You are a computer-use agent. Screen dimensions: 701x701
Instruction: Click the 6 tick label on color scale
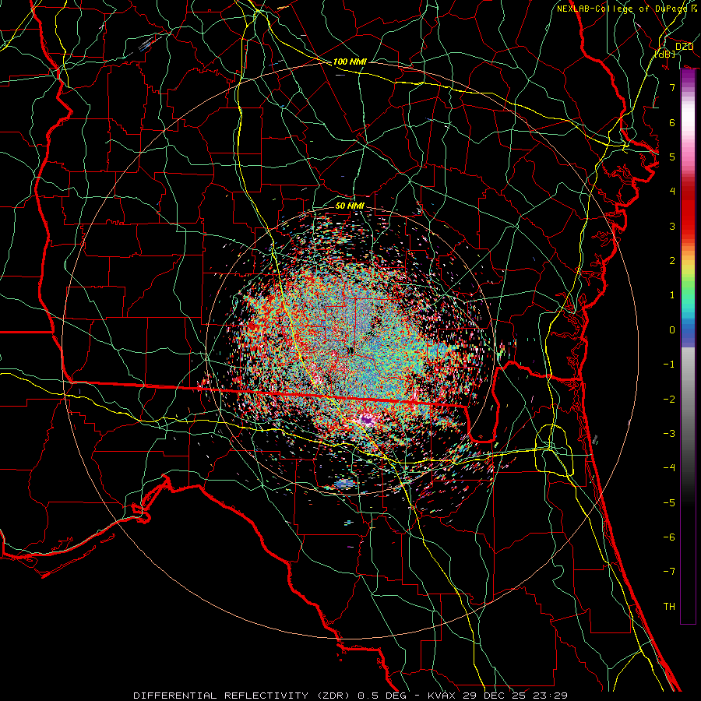click(672, 122)
